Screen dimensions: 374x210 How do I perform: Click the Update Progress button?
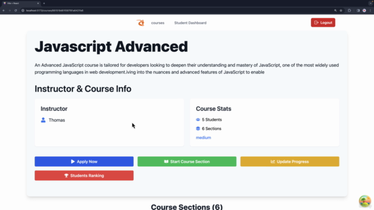coord(290,162)
